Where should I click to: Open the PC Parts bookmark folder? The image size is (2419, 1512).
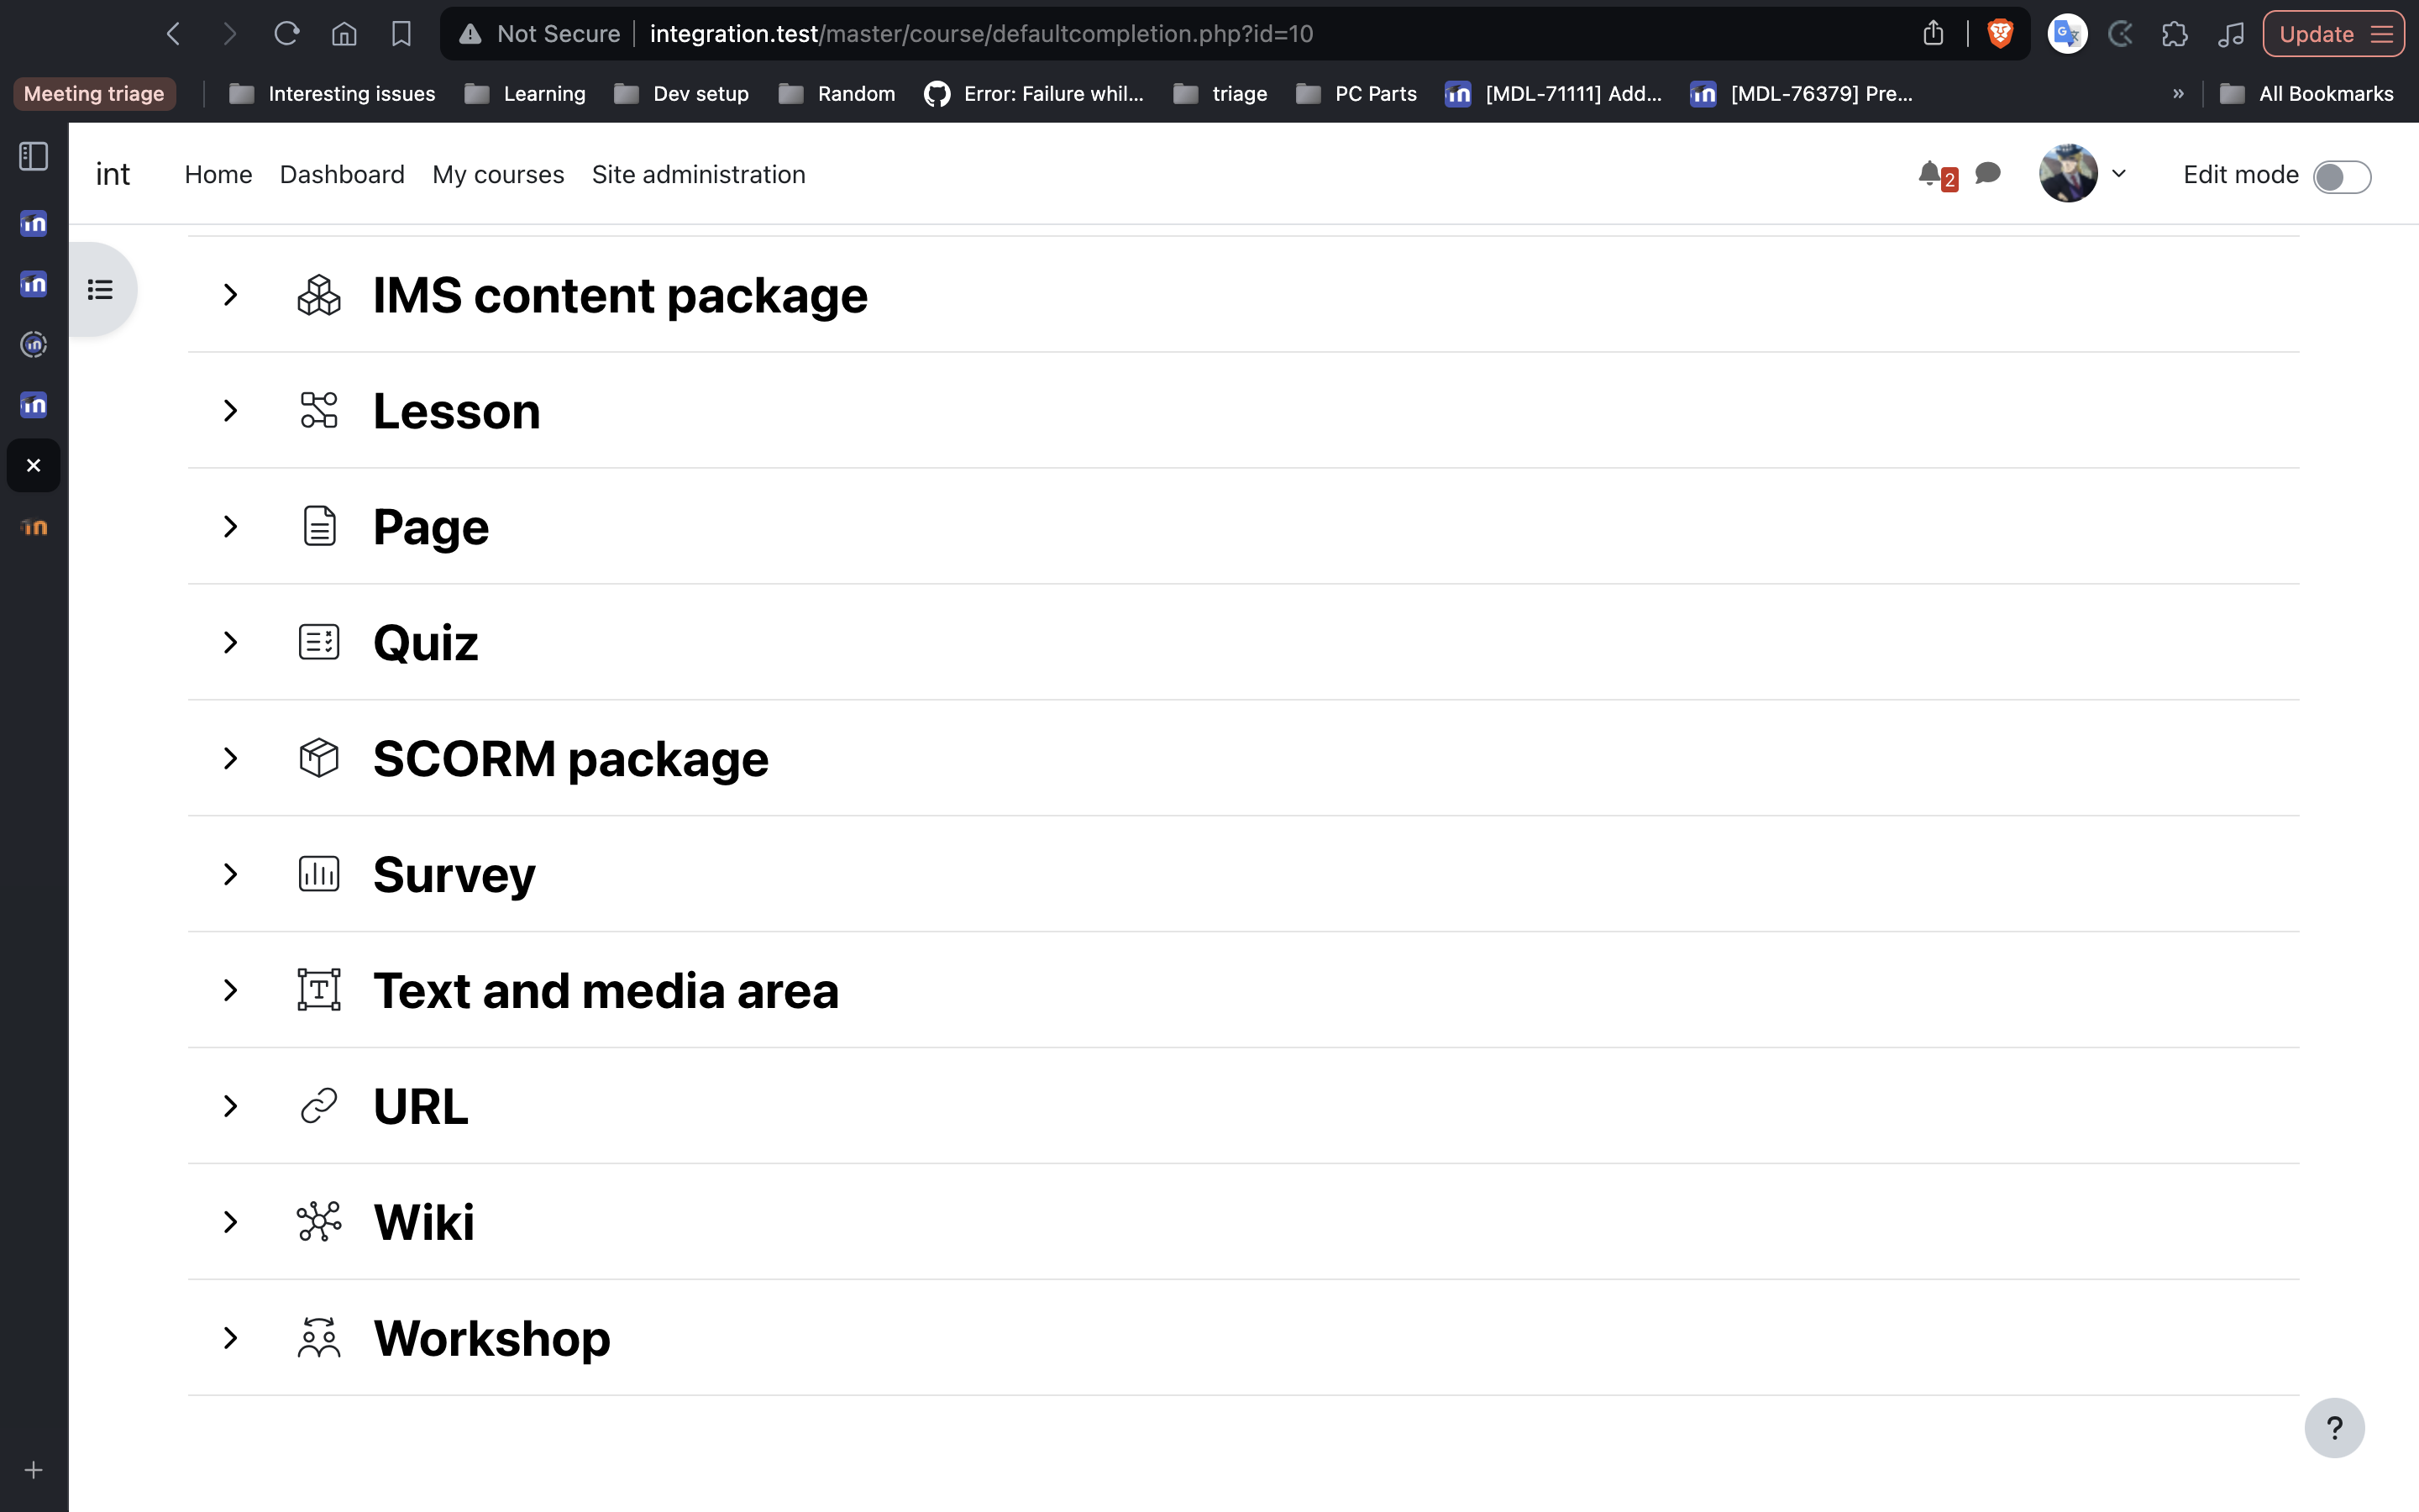click(1356, 94)
